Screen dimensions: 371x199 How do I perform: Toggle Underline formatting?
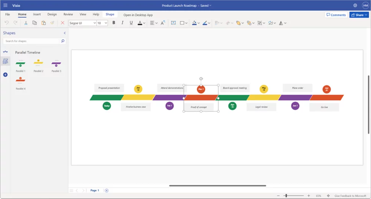(131, 23)
